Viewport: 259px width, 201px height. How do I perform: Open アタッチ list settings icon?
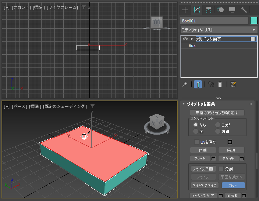pos(213,158)
